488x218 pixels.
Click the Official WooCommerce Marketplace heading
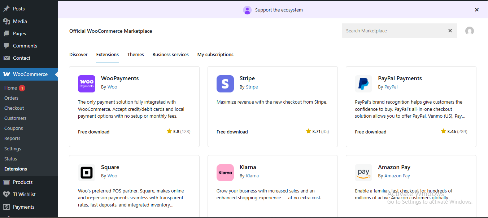pyautogui.click(x=111, y=31)
